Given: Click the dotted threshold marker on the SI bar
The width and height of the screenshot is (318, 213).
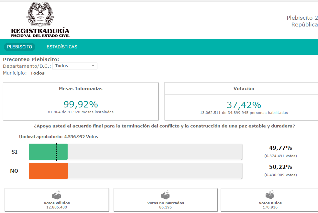Looking at the screenshot, I should (57, 152).
